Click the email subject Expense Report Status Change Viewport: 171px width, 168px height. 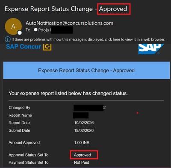(49, 9)
